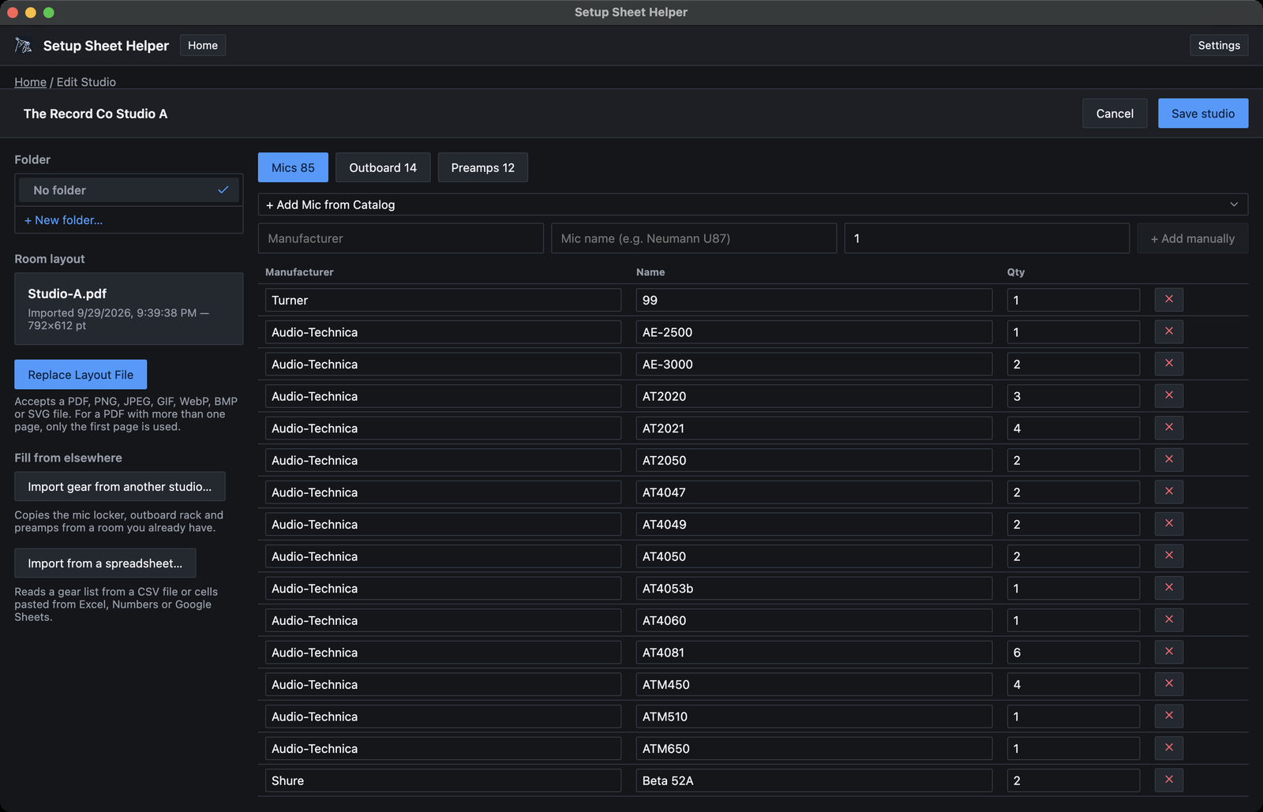Edit the Beta 52A name field
This screenshot has height=812, width=1263.
pyautogui.click(x=814, y=780)
